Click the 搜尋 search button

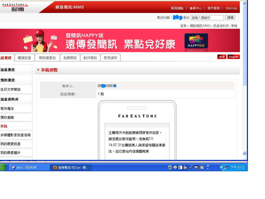[x=230, y=17]
